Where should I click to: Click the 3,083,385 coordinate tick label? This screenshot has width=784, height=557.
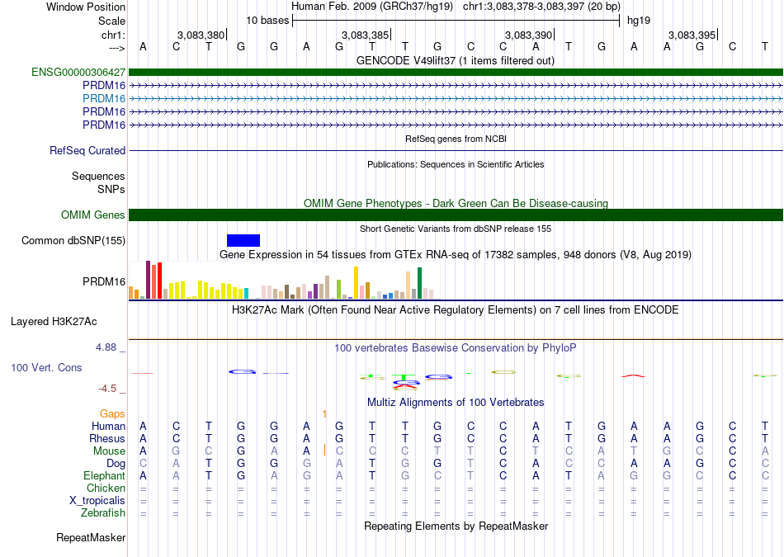click(x=365, y=35)
